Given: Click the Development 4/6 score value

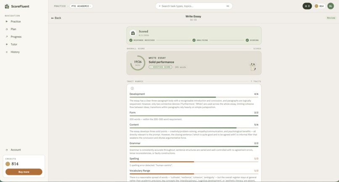Looking at the screenshot, I should click(256, 94).
